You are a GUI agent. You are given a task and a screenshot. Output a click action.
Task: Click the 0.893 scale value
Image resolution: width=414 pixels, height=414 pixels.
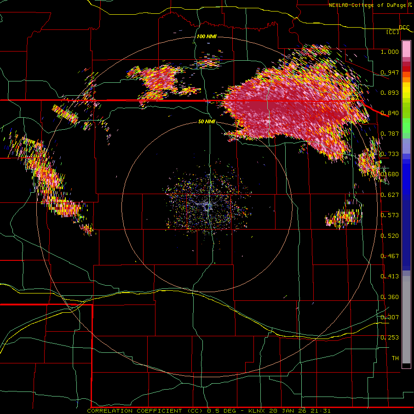coord(390,92)
